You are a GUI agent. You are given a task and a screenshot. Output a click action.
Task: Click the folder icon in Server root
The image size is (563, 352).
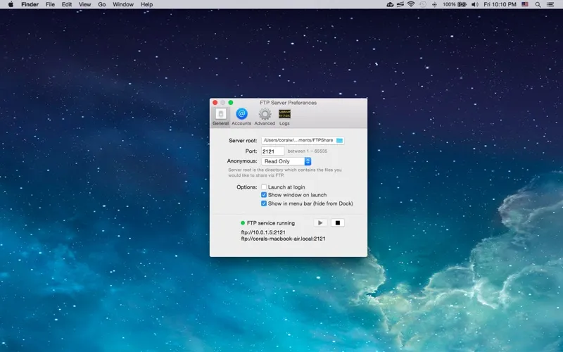pos(339,141)
